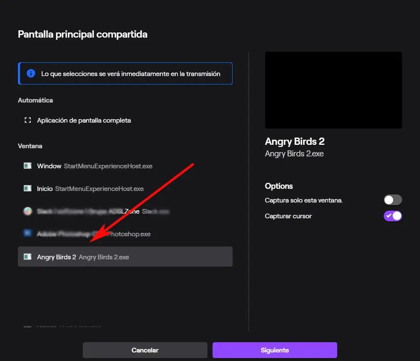
Task: Click the blue Photoshop app icon
Action: (x=28, y=233)
